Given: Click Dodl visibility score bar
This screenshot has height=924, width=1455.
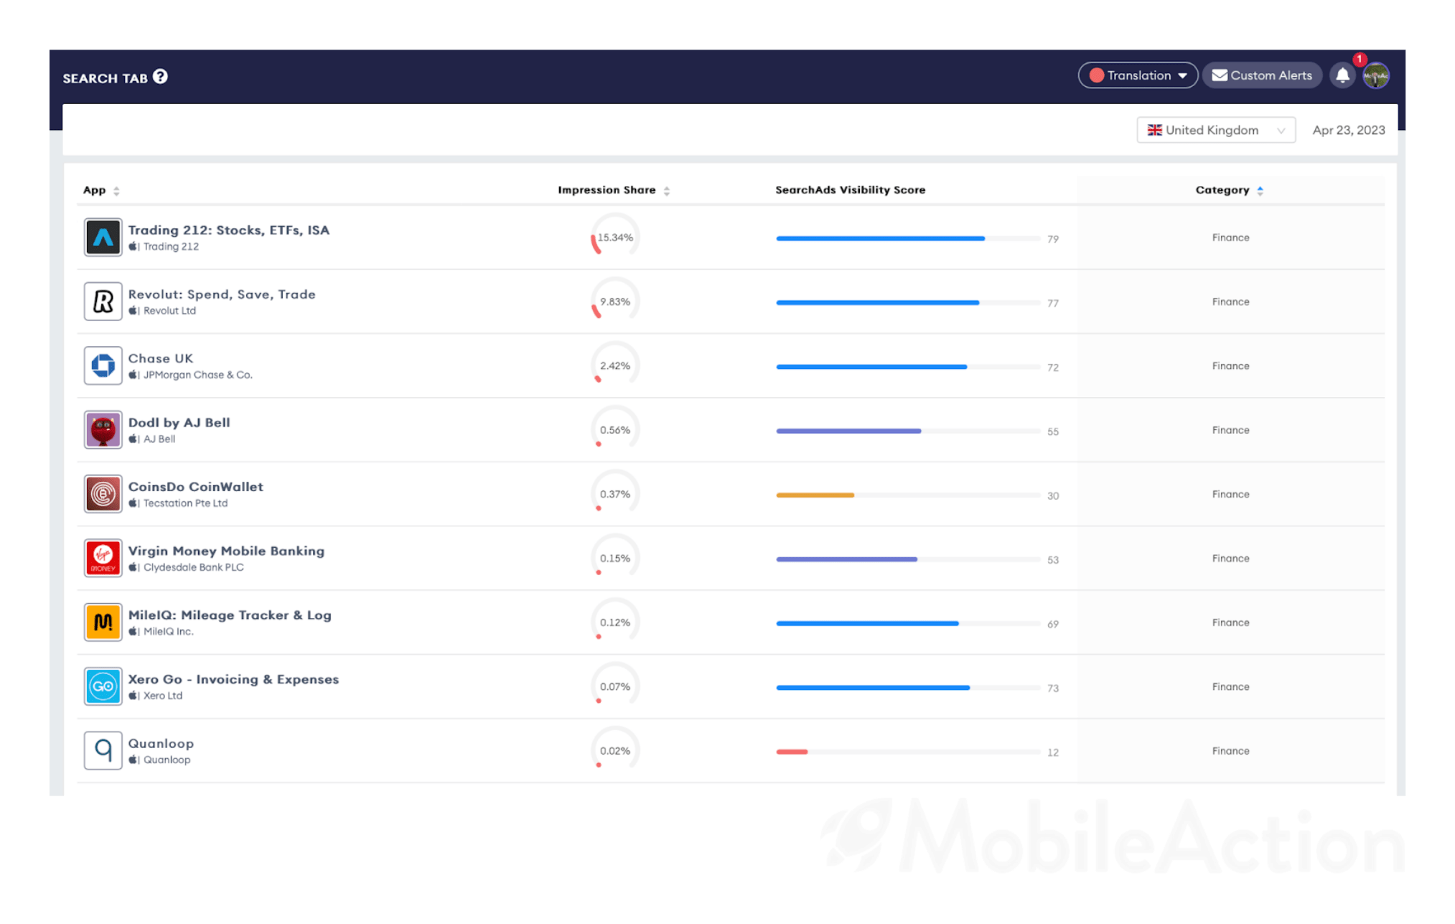Looking at the screenshot, I should pos(908,431).
